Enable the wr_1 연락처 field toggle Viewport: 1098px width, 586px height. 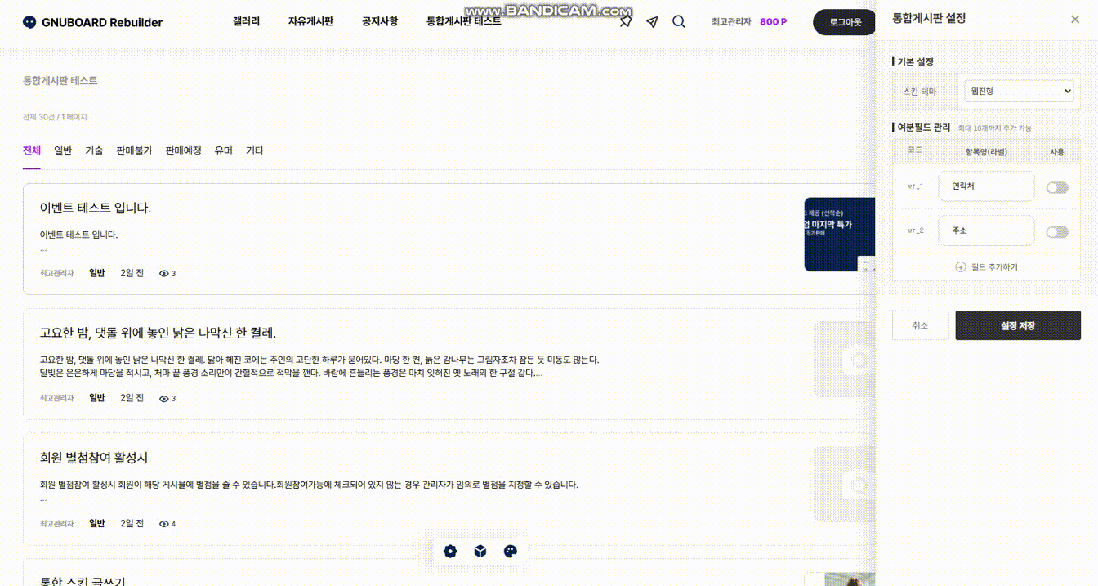[x=1057, y=187]
